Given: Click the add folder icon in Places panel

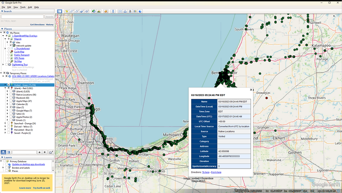Looking at the screenshot, I should coord(51,152).
